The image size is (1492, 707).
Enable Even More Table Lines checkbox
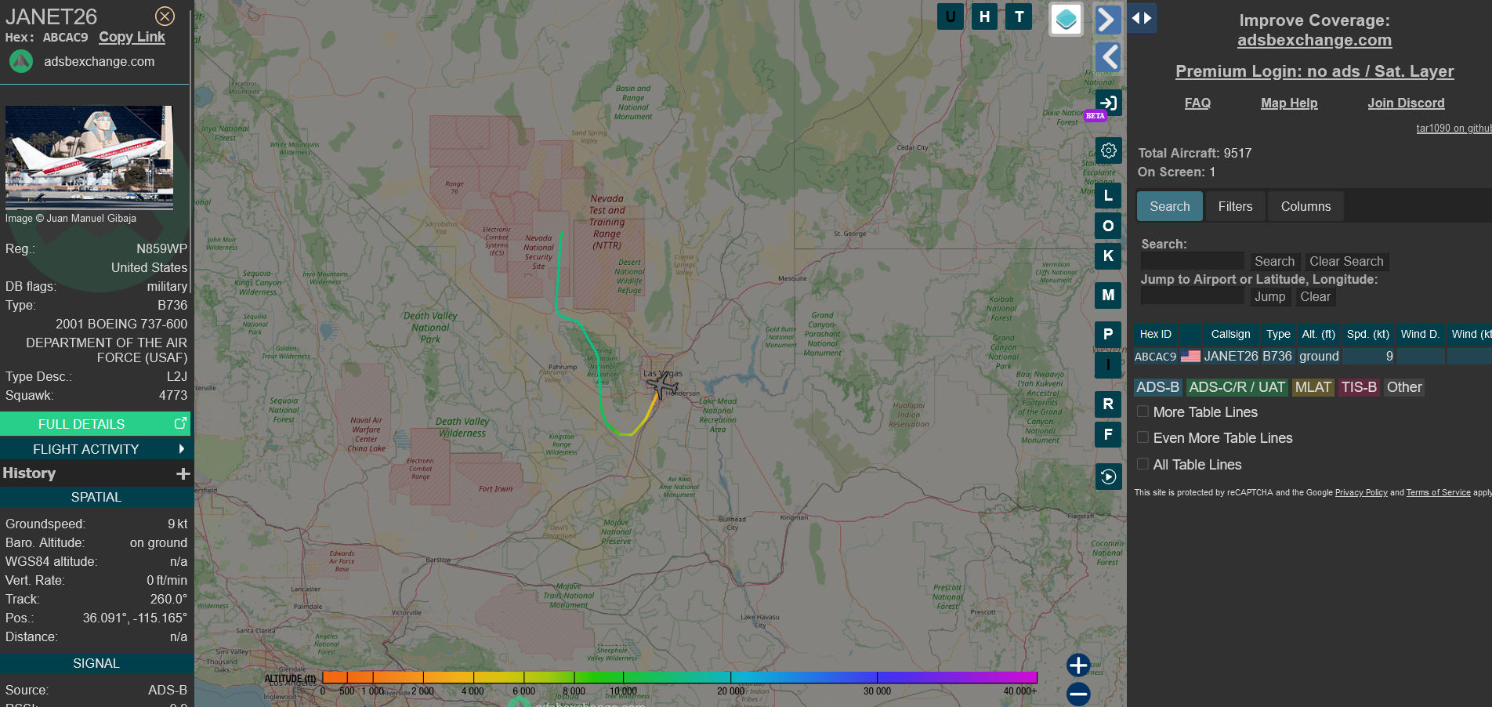pyautogui.click(x=1143, y=437)
